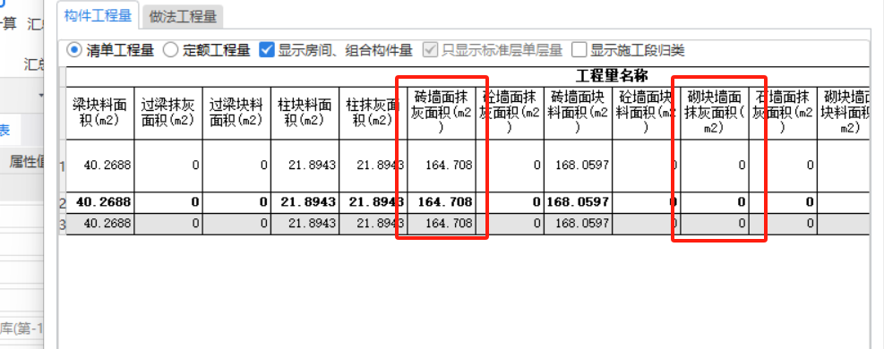Select row 1 cell 0 under 砌块墙面抹灰面积
The height and width of the screenshot is (349, 884).
[715, 166]
